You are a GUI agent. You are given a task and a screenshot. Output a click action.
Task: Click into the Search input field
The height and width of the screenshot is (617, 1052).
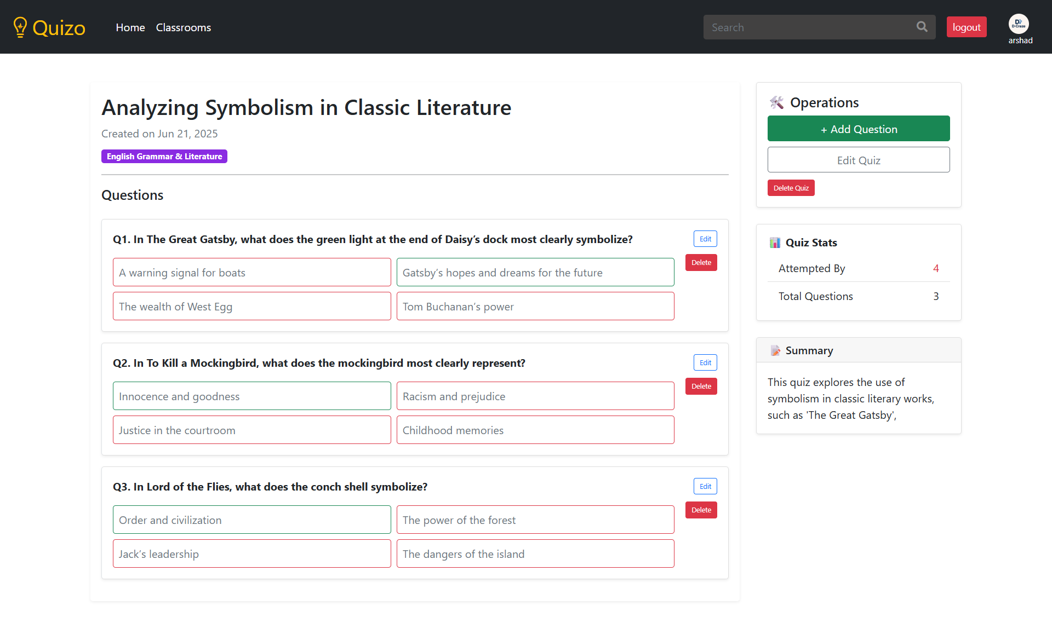[811, 27]
